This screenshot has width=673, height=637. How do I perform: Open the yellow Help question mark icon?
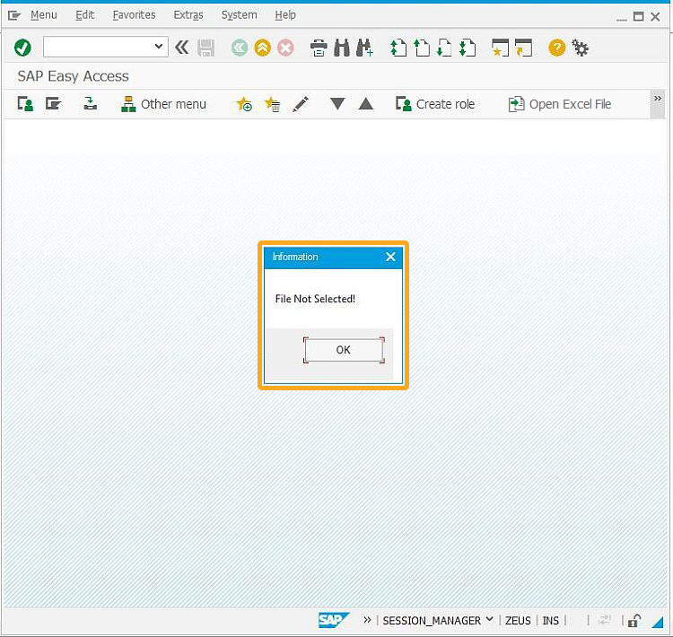pos(556,48)
